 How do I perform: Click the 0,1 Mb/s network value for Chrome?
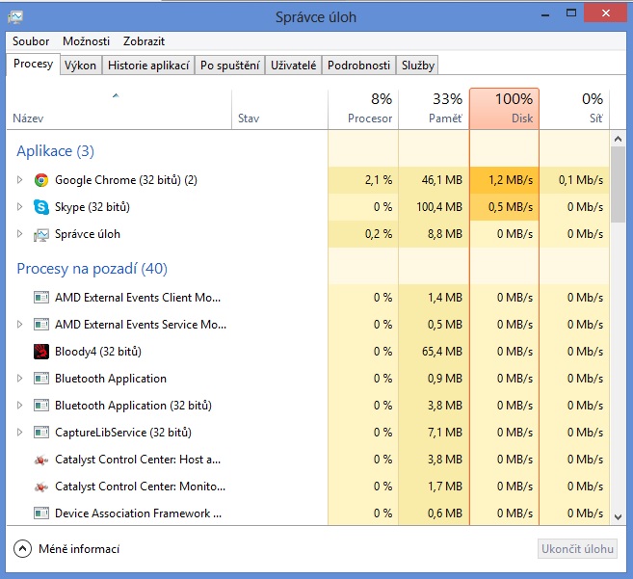coord(581,180)
